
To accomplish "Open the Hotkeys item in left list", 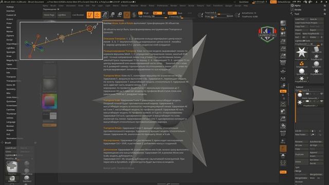I will pyautogui.click(x=10, y=7).
